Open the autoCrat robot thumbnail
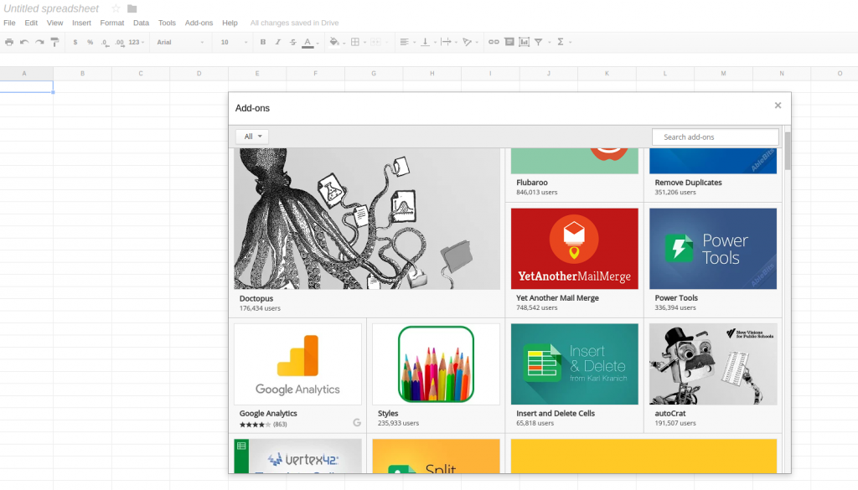 [x=713, y=364]
